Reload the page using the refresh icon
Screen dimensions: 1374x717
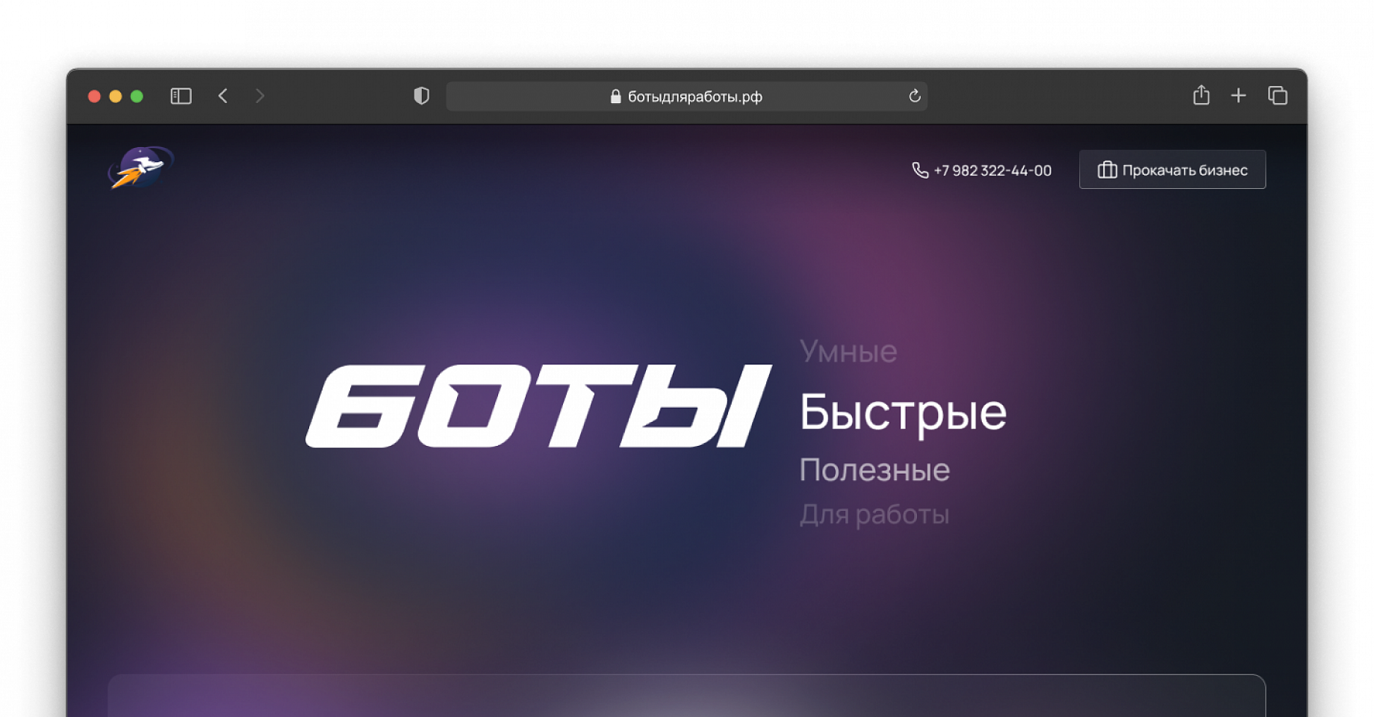click(915, 96)
